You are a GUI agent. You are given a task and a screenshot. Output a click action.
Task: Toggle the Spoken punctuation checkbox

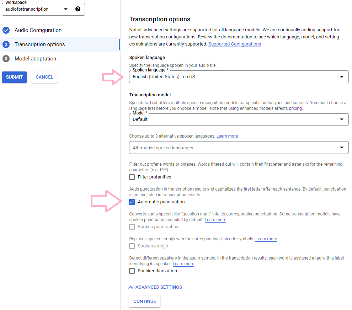(132, 227)
